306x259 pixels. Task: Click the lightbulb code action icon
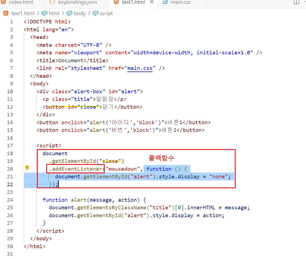(x=27, y=168)
